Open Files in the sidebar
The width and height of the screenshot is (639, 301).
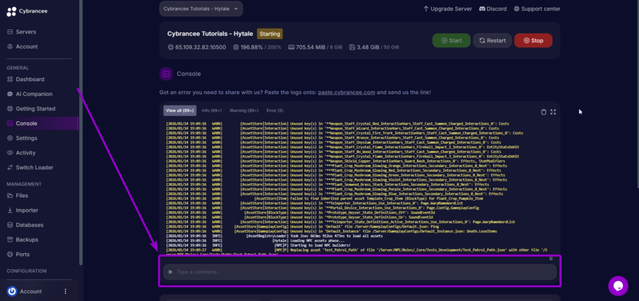tap(21, 196)
